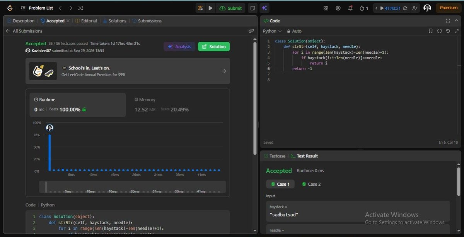The width and height of the screenshot is (464, 237).
Task: Open the settings gear icon
Action: click(x=338, y=8)
